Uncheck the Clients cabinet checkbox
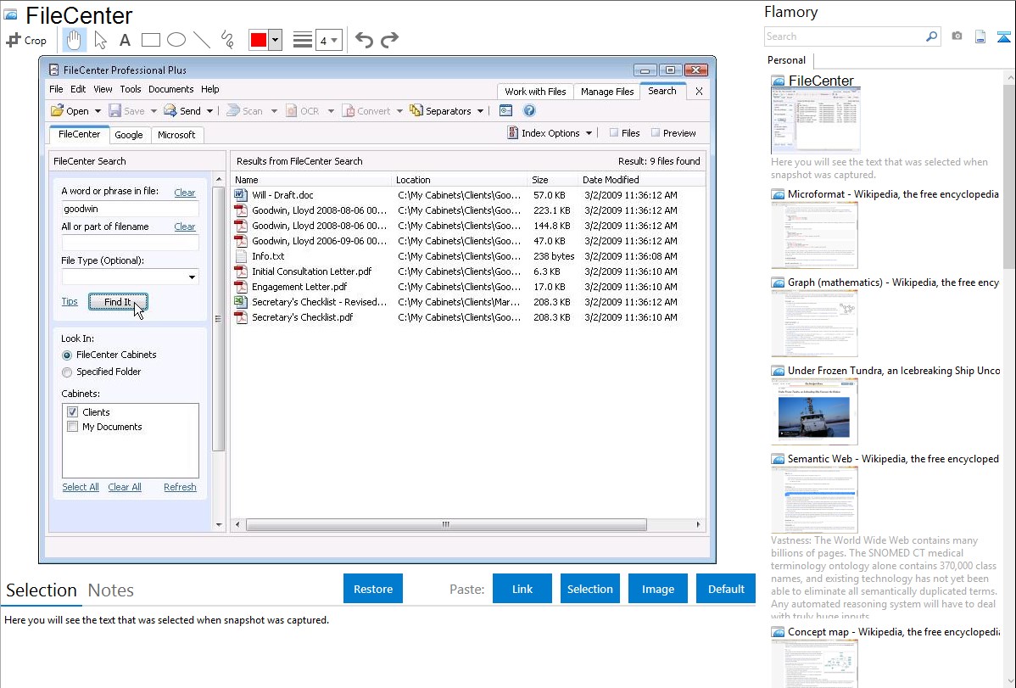Viewport: 1016px width, 688px height. 73,411
